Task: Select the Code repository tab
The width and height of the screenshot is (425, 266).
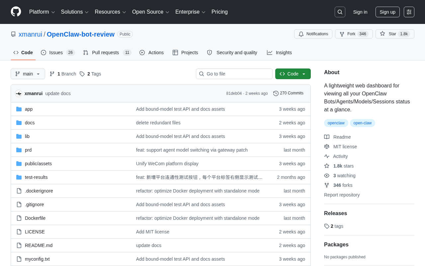Action: [23, 53]
